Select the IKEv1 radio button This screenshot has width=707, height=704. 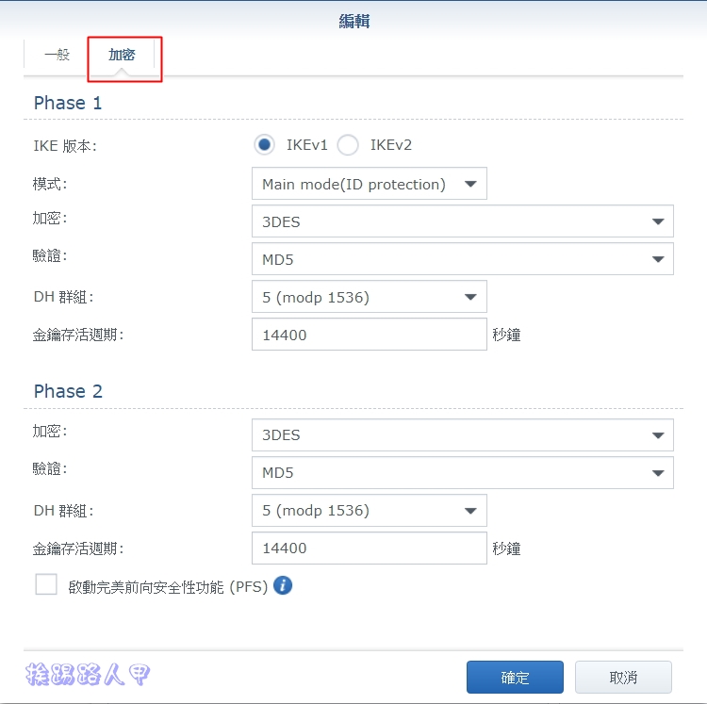(x=264, y=145)
